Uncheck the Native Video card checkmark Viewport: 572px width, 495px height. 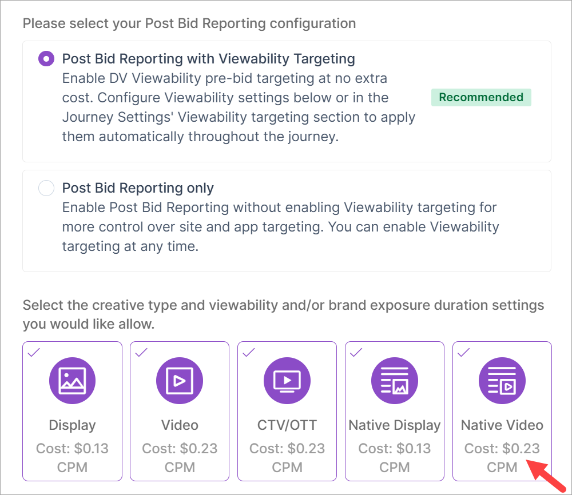[464, 353]
